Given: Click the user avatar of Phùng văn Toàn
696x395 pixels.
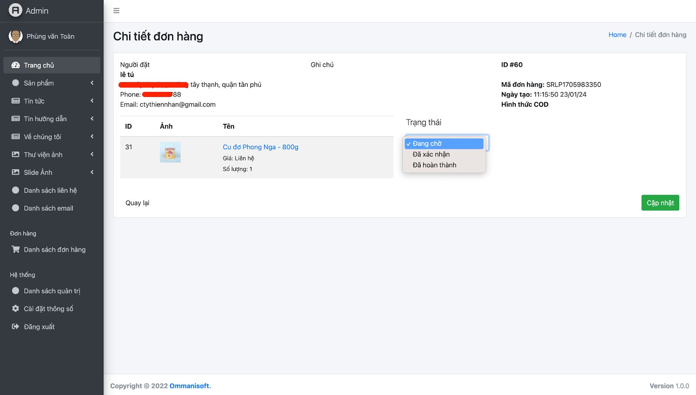Looking at the screenshot, I should click(16, 37).
